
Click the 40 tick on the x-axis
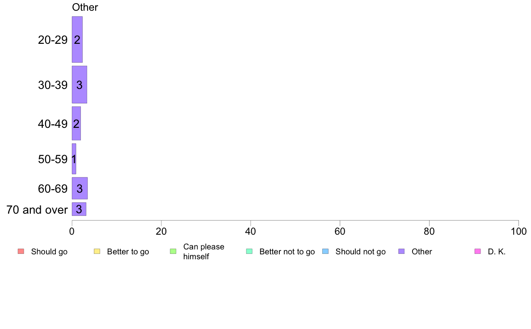[x=251, y=232]
